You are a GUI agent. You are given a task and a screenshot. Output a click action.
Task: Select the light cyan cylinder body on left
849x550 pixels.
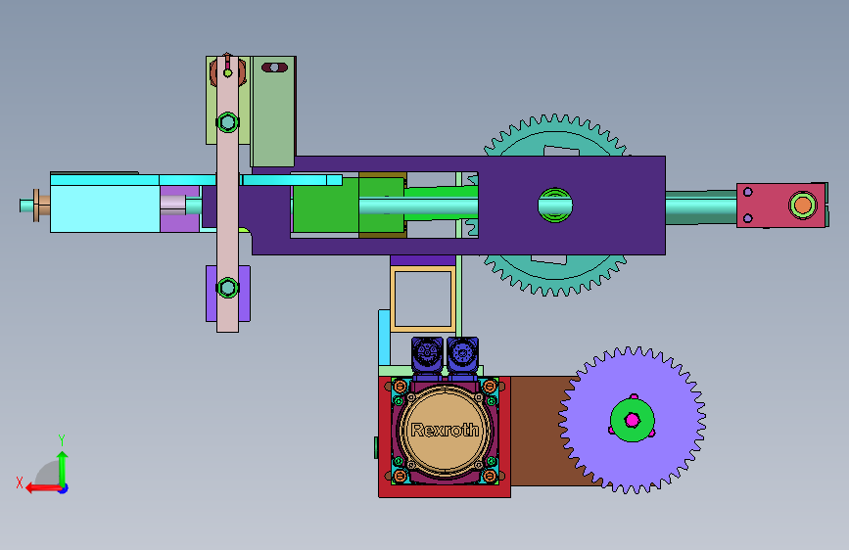click(105, 208)
